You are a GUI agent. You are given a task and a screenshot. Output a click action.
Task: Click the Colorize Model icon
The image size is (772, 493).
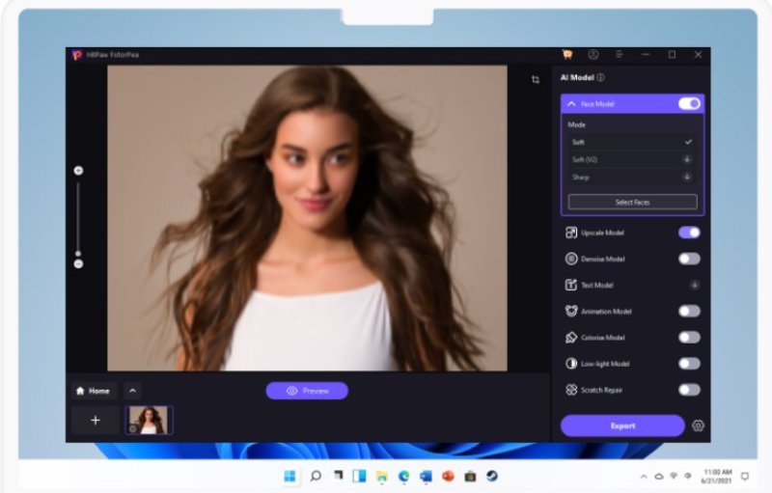point(571,338)
